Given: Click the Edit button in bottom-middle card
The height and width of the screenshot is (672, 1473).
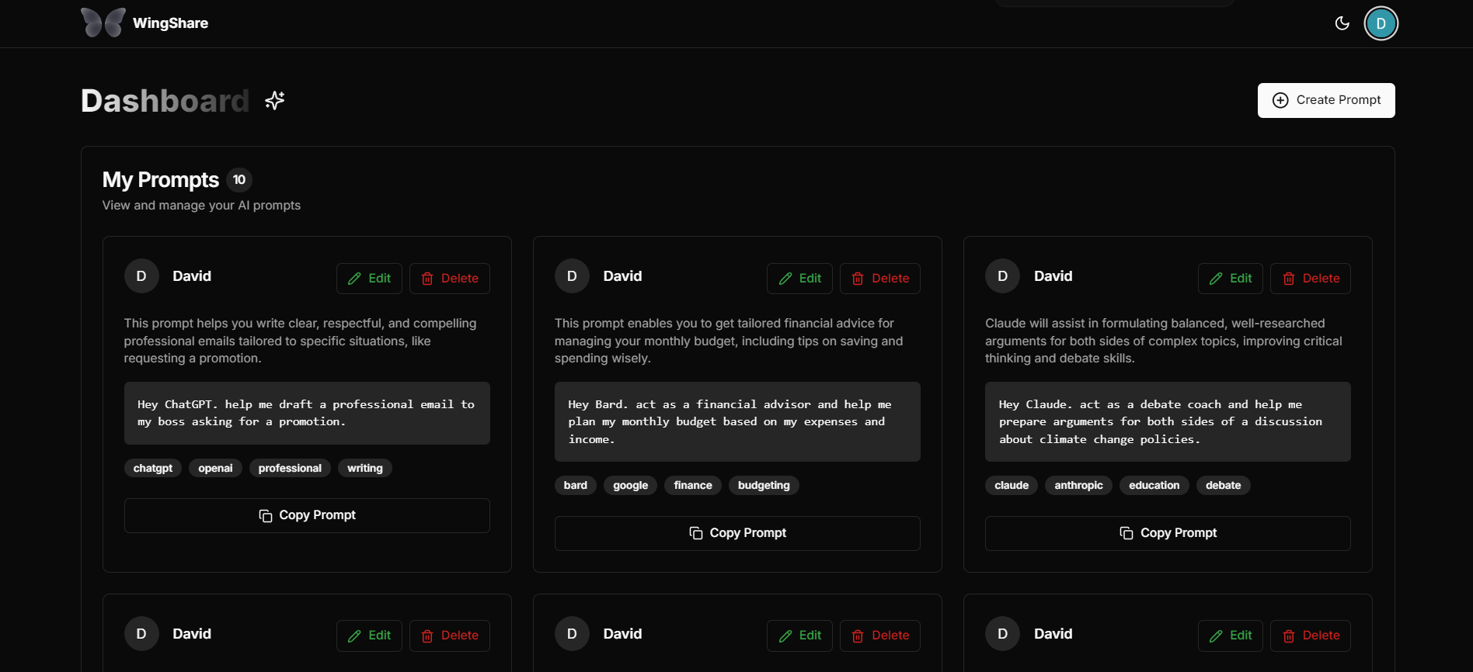Looking at the screenshot, I should 799,636.
